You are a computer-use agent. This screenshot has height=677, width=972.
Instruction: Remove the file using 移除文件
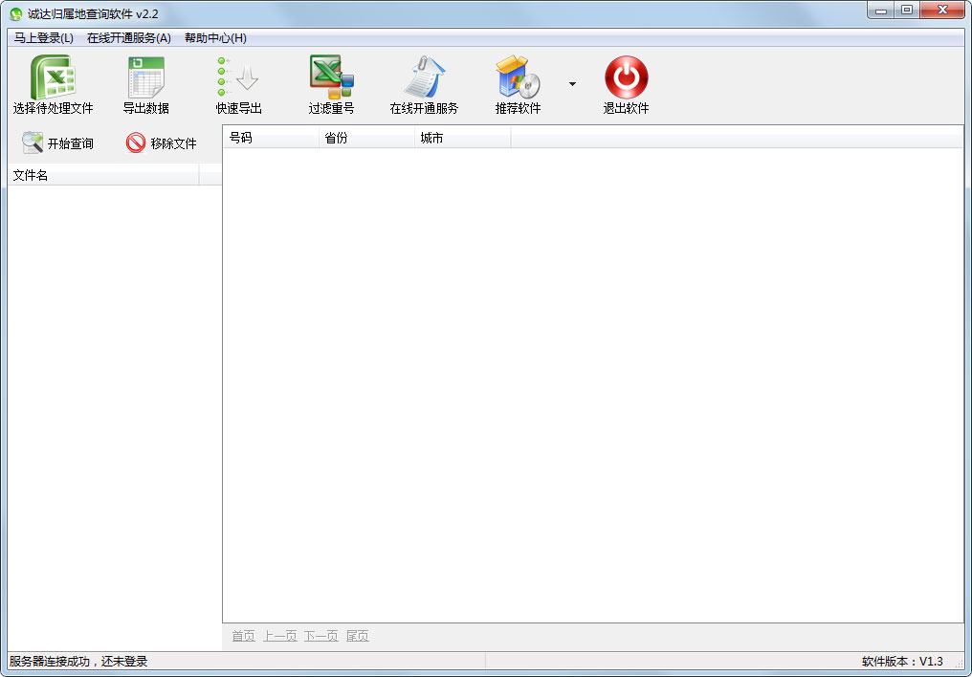click(161, 143)
